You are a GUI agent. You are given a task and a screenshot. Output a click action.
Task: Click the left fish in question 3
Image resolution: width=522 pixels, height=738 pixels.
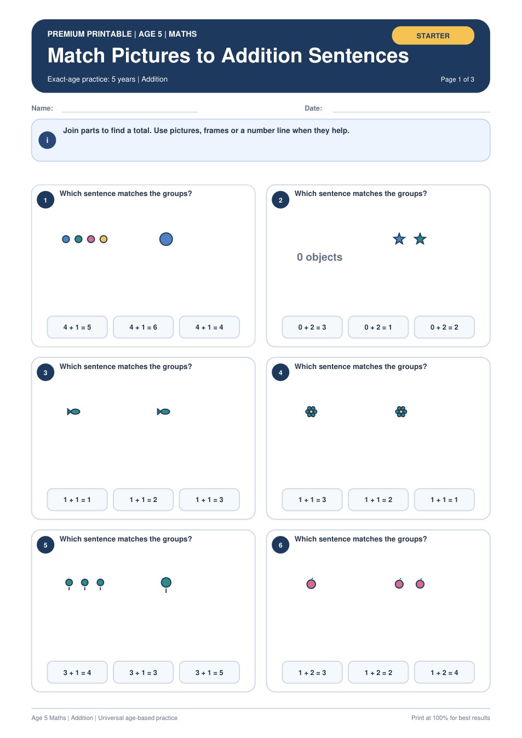coord(73,412)
